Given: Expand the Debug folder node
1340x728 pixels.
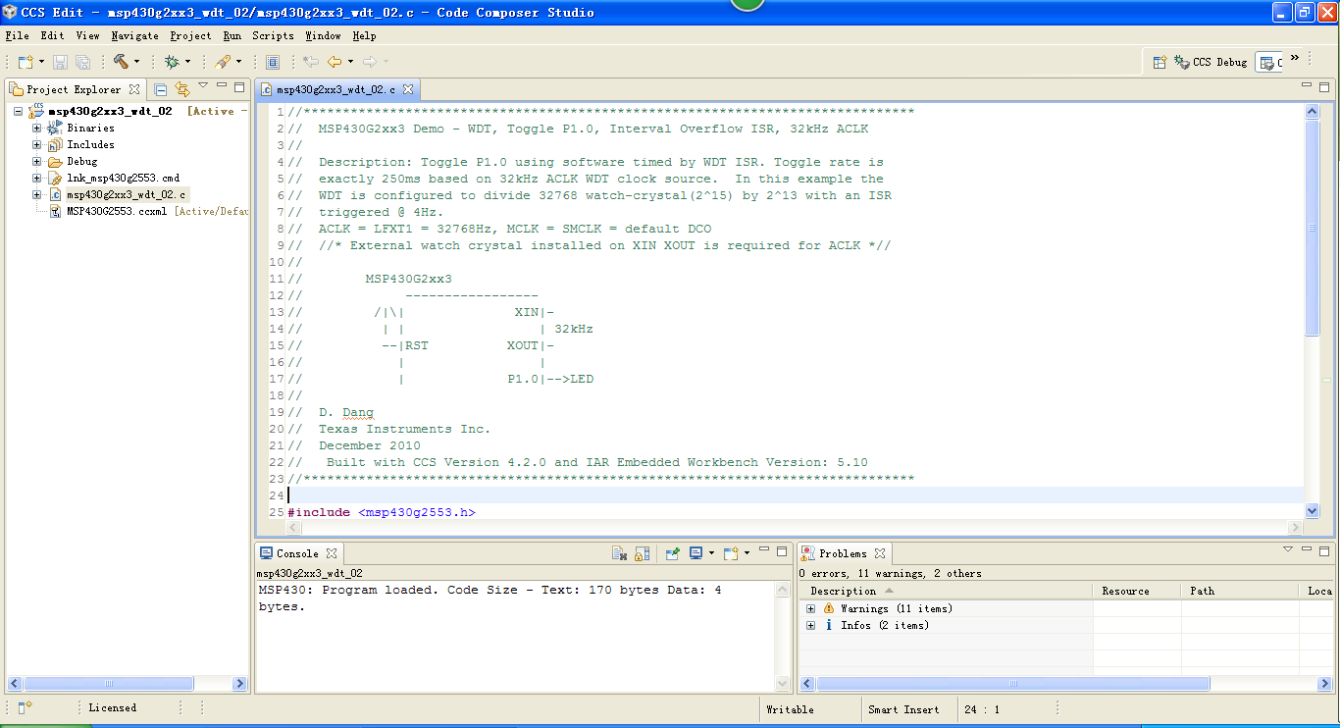Looking at the screenshot, I should coord(36,161).
